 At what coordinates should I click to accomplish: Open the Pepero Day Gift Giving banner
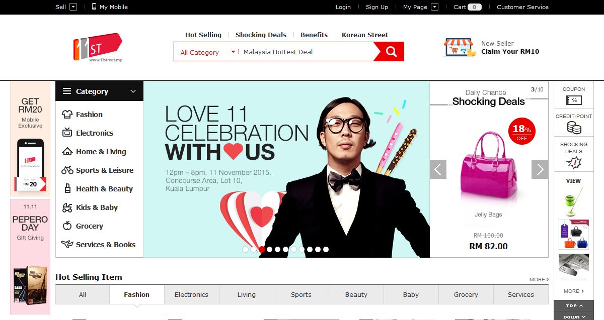point(30,257)
